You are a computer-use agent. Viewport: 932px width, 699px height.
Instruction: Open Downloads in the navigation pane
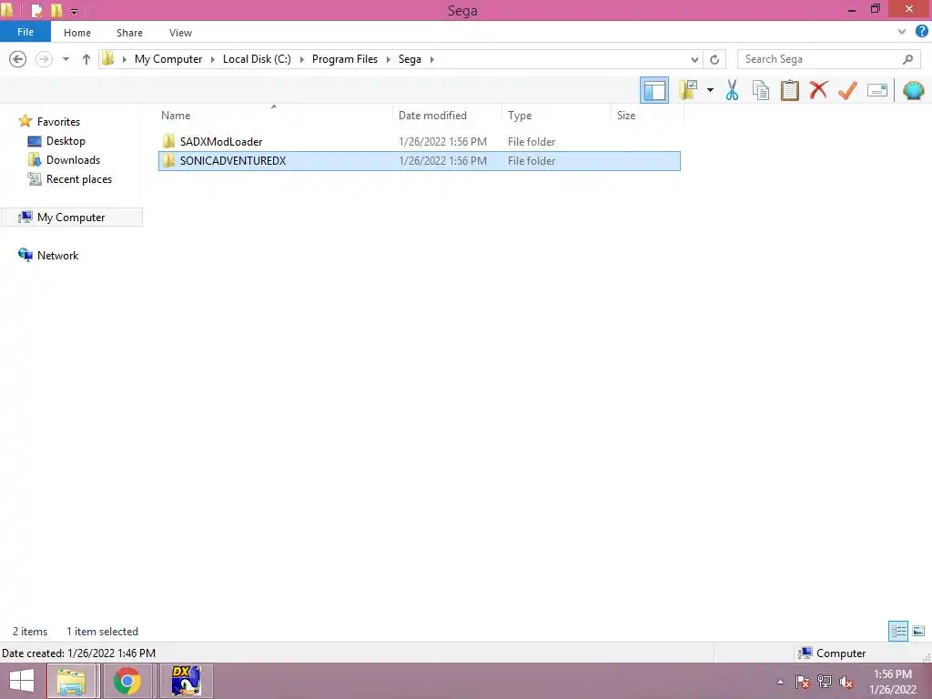click(73, 160)
